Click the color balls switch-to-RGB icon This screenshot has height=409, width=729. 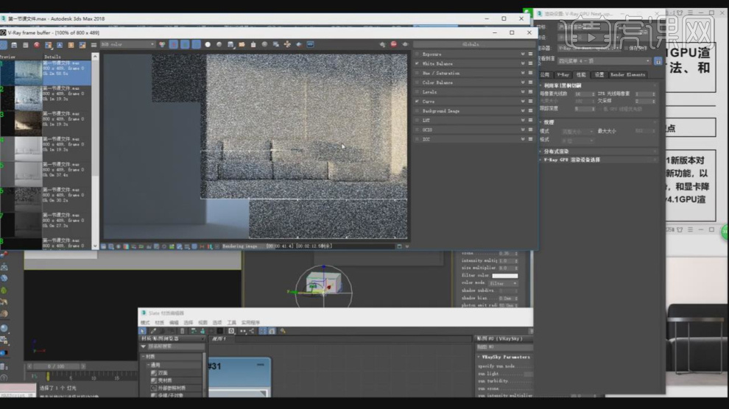162,45
